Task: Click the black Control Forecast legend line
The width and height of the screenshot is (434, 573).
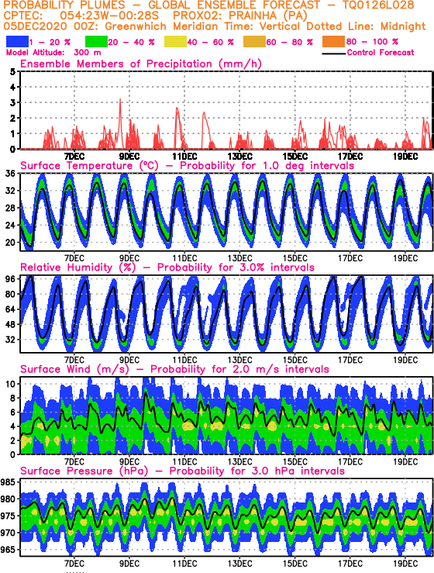Action: point(334,54)
